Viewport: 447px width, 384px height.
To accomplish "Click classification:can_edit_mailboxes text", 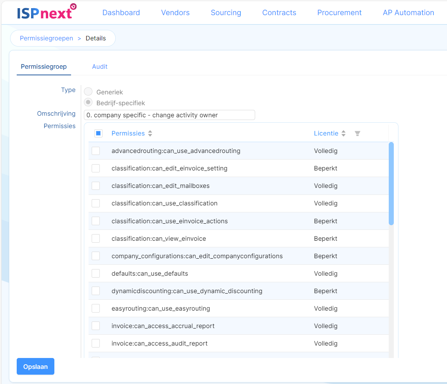I will [x=160, y=186].
